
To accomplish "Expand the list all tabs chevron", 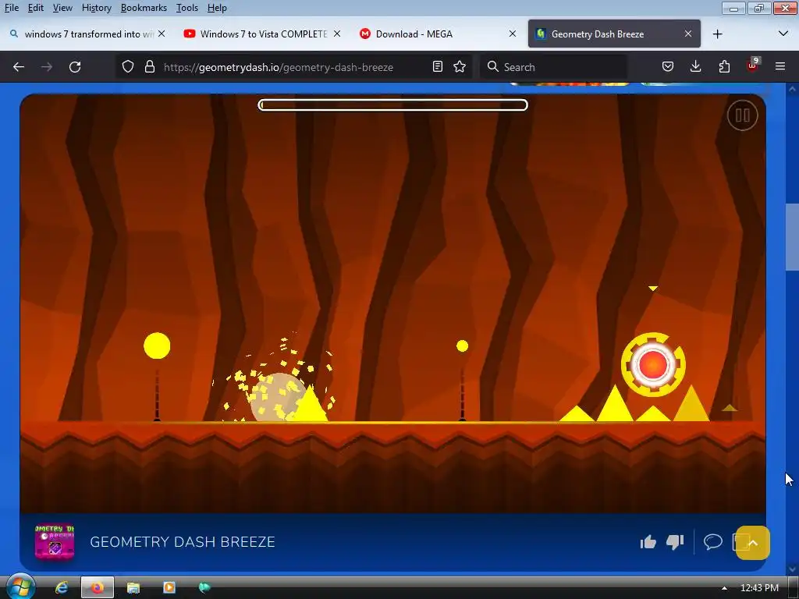I will 783,34.
